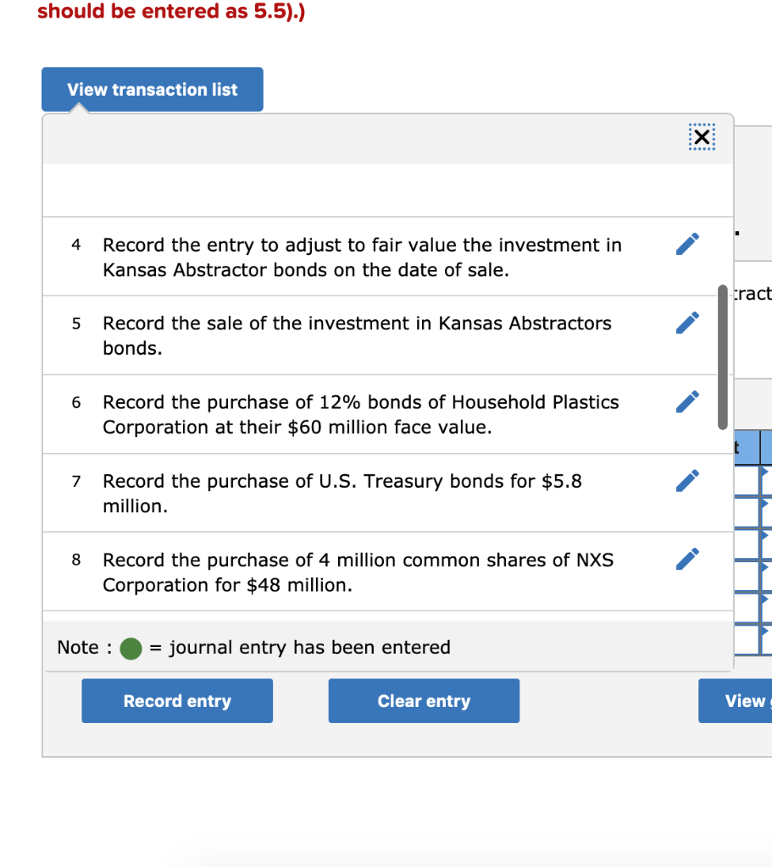Image resolution: width=772 pixels, height=867 pixels.
Task: Open dropdown arrow in first journal table row
Action: (x=766, y=470)
